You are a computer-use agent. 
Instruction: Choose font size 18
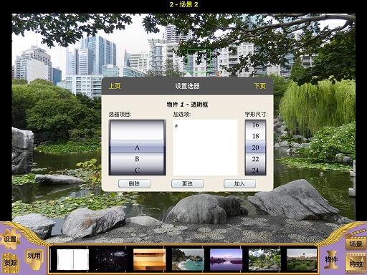(x=255, y=136)
